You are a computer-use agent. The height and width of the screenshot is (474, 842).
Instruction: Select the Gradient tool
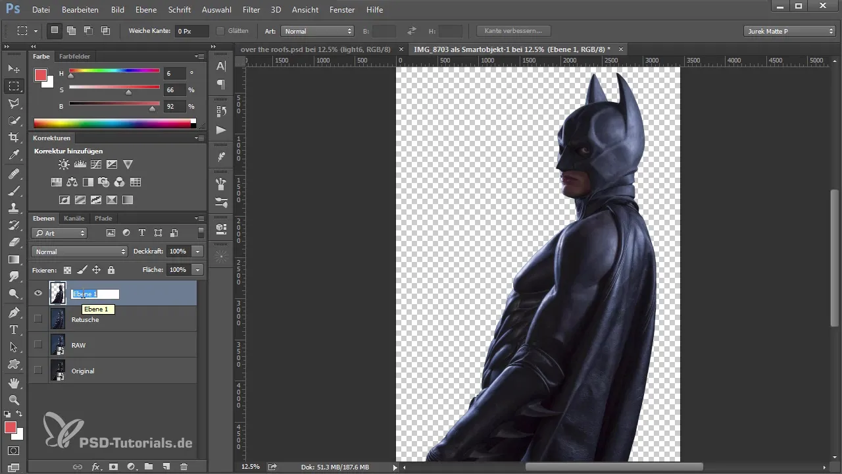click(x=13, y=259)
